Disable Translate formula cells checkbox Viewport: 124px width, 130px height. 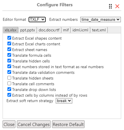[x=9, y=55]
